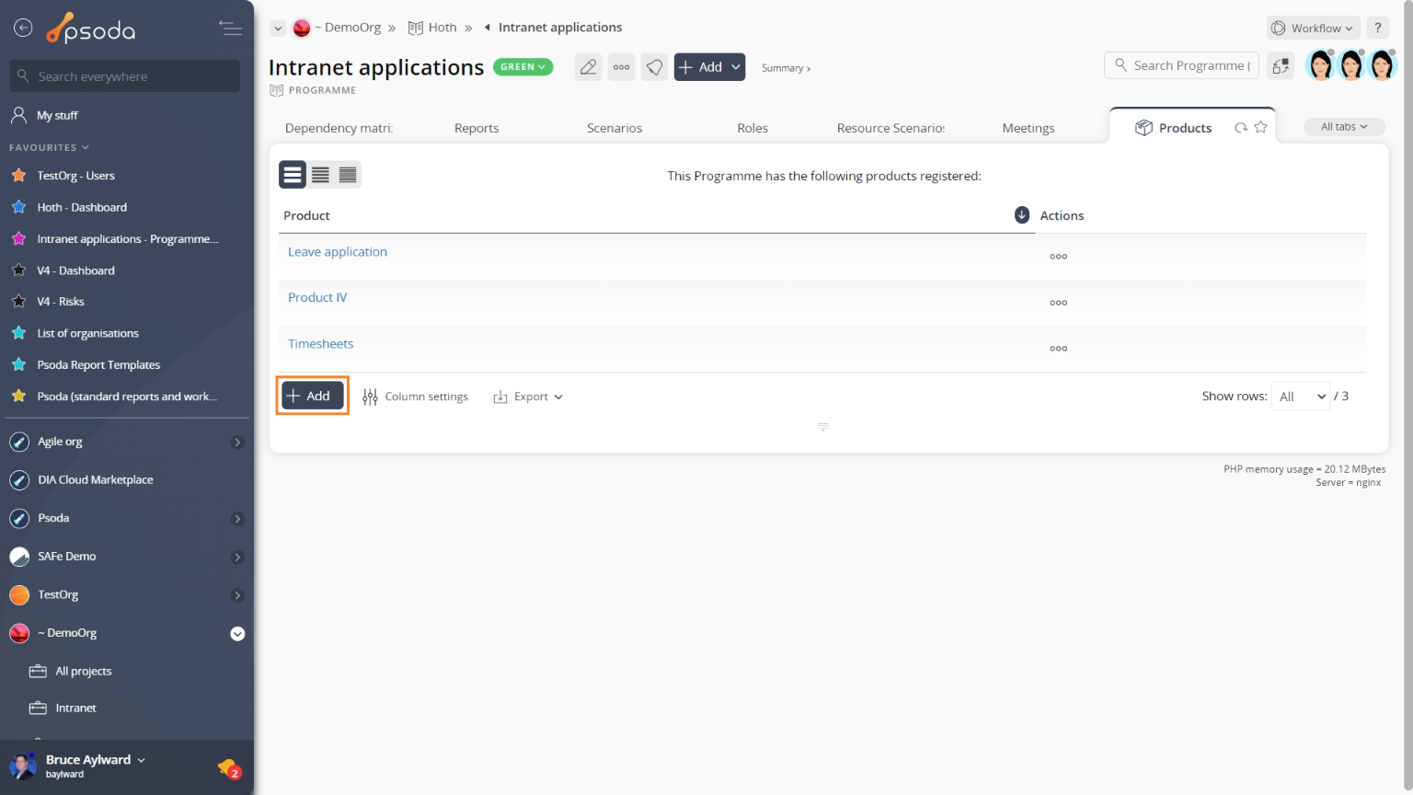Select the medium row density view

tap(320, 175)
